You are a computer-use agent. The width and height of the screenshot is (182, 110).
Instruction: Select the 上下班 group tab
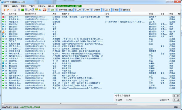[x=106, y=10]
